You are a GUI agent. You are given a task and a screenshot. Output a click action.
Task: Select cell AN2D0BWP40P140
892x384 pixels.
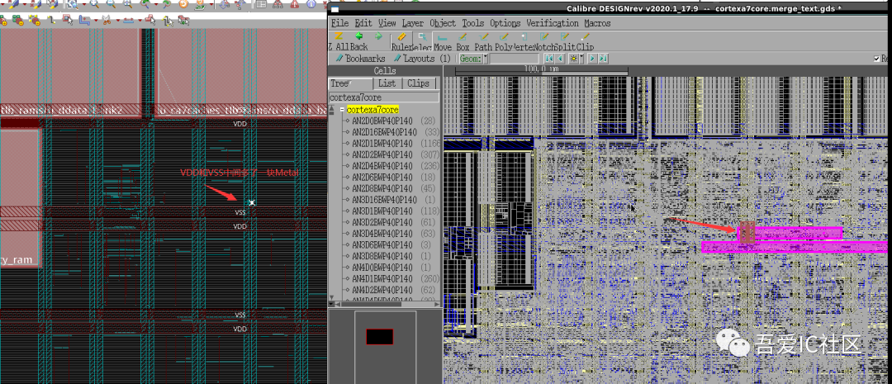pos(382,121)
